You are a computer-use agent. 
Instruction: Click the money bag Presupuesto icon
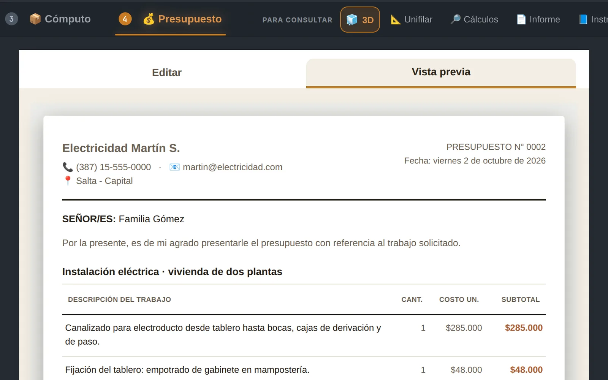(x=149, y=19)
